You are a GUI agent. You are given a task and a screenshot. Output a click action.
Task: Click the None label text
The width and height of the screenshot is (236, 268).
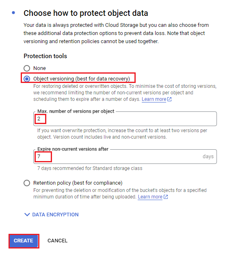(x=39, y=68)
